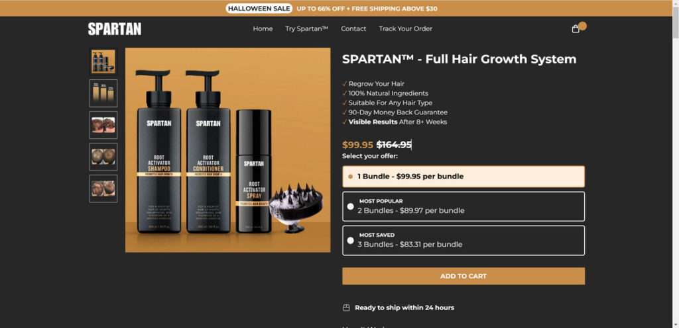This screenshot has height=328, width=679.
Task: View the second gradient bottles thumbnail
Action: point(103,93)
